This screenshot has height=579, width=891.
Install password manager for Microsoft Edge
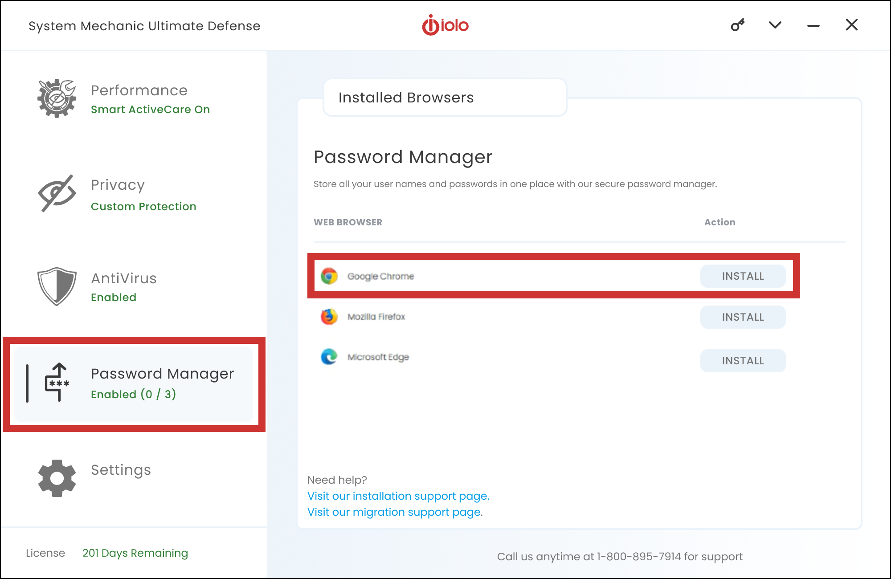coord(743,361)
